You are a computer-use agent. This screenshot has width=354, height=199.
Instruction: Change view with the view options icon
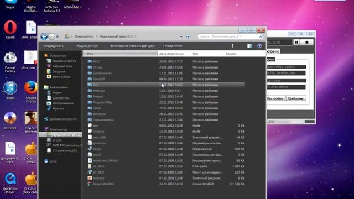233,46
